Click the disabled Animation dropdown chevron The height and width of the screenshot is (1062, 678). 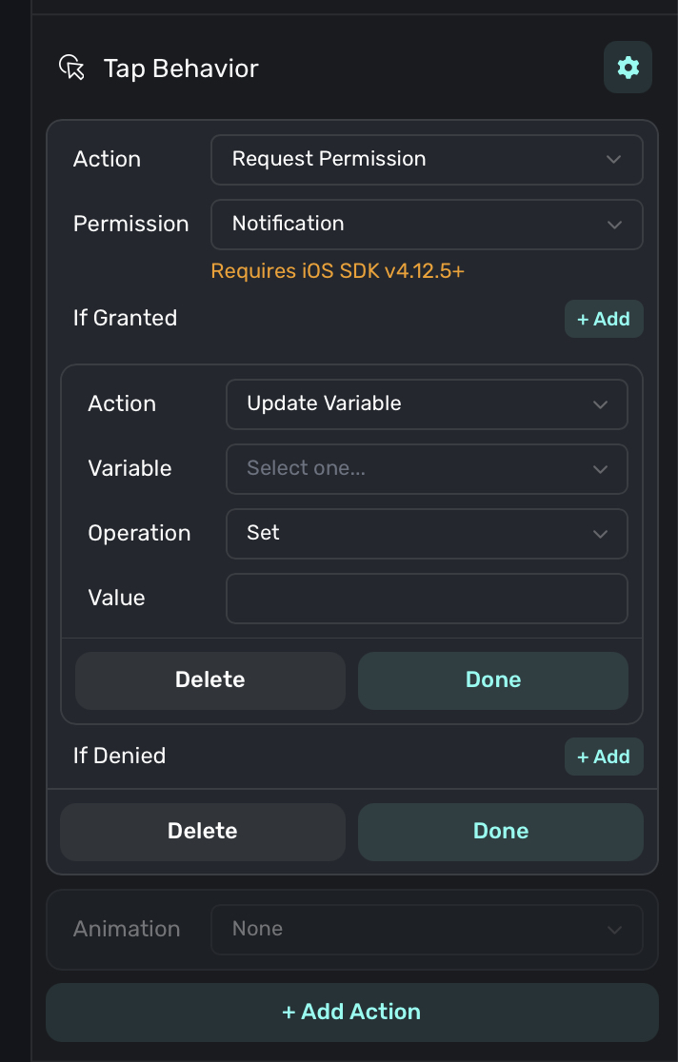pos(614,929)
